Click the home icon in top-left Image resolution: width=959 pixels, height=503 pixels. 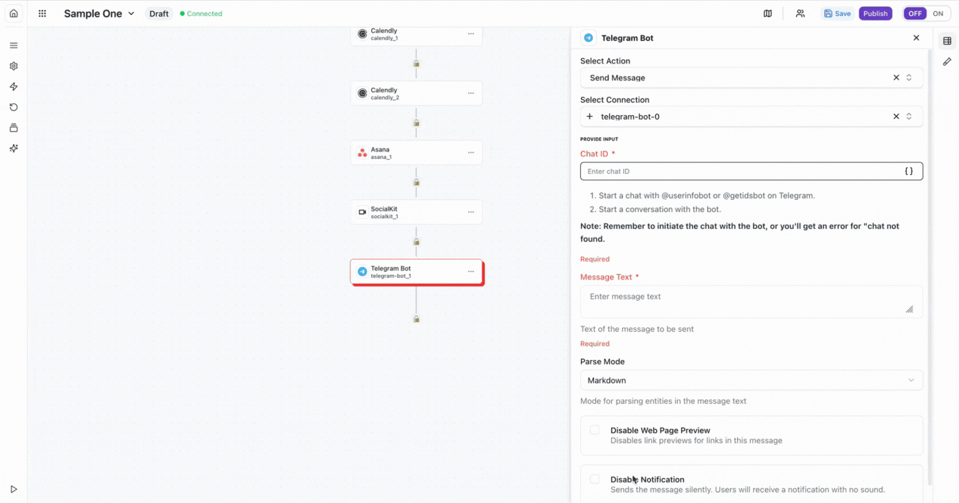coord(14,13)
